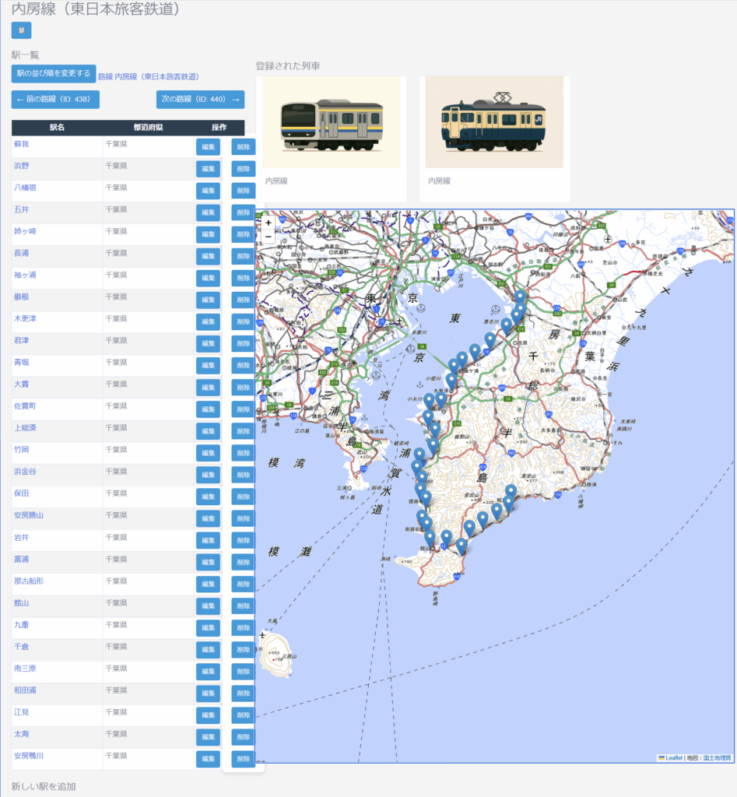The height and width of the screenshot is (797, 737).
Task: Open station link 保田
Action: [21, 494]
